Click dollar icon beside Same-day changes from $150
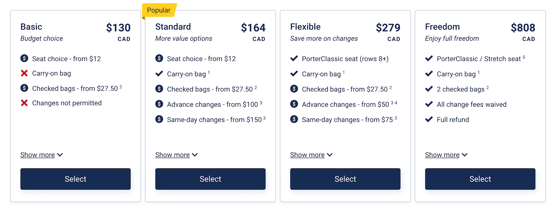 159,119
